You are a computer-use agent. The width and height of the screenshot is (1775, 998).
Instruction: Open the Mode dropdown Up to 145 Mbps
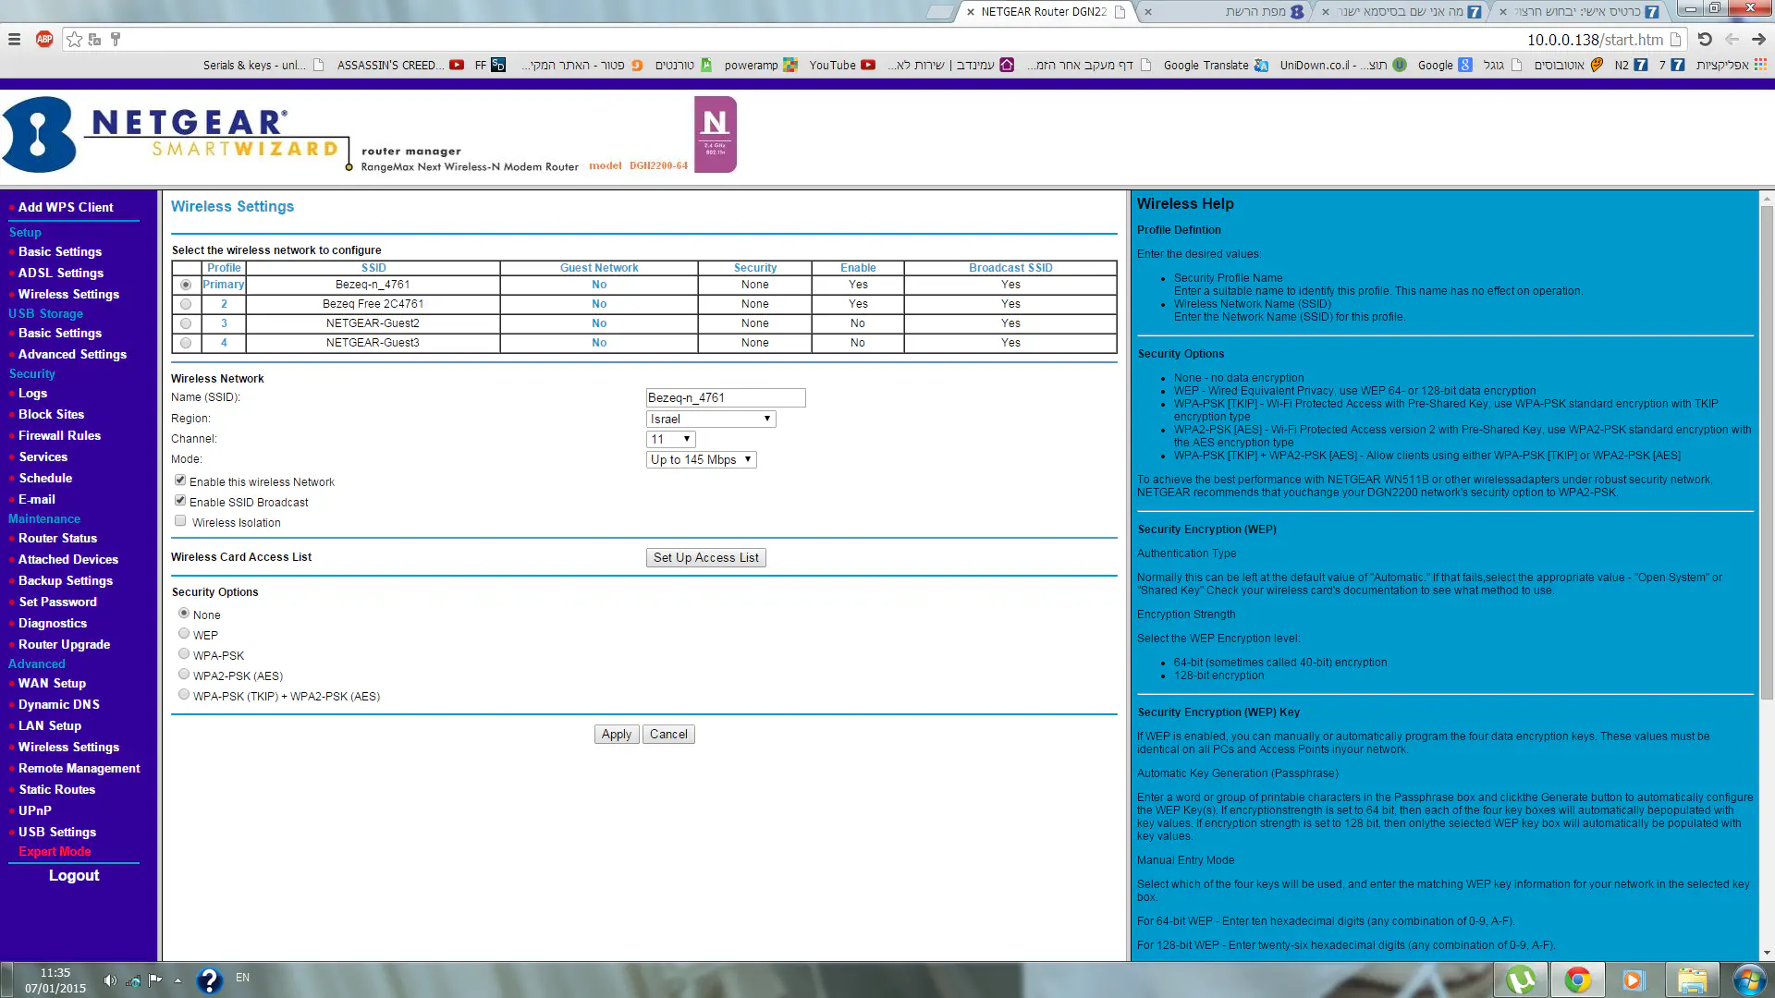click(x=701, y=459)
